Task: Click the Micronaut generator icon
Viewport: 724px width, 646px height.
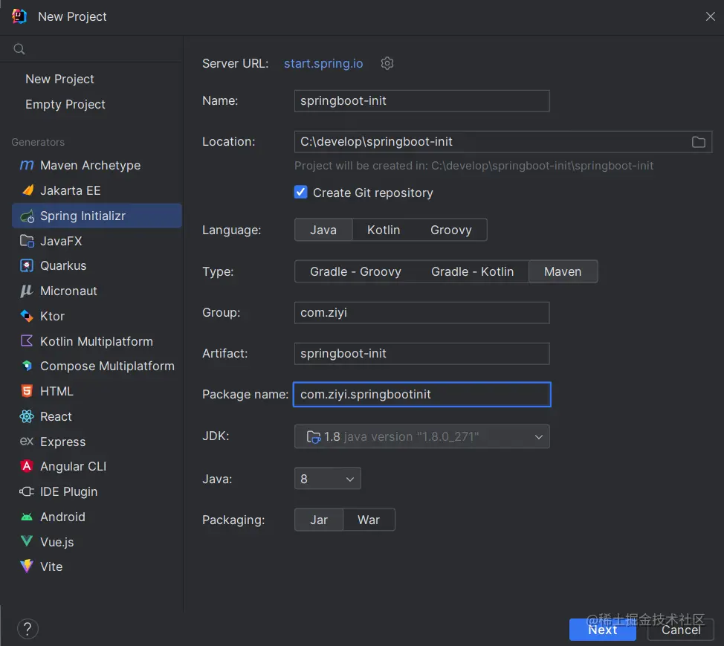Action: click(x=27, y=291)
